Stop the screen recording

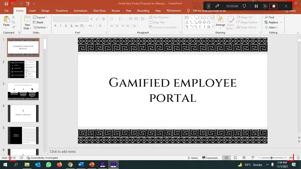click(273, 6)
